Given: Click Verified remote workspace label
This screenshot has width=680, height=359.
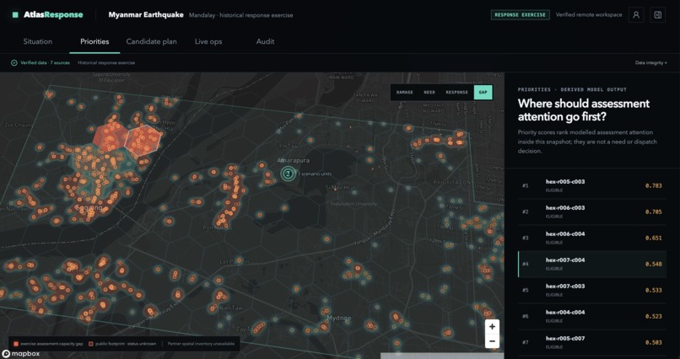Looking at the screenshot, I should point(589,14).
